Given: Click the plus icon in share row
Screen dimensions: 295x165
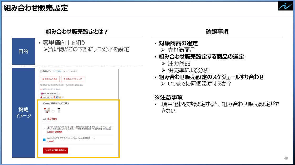Looking at the screenshot, I should [63, 97].
